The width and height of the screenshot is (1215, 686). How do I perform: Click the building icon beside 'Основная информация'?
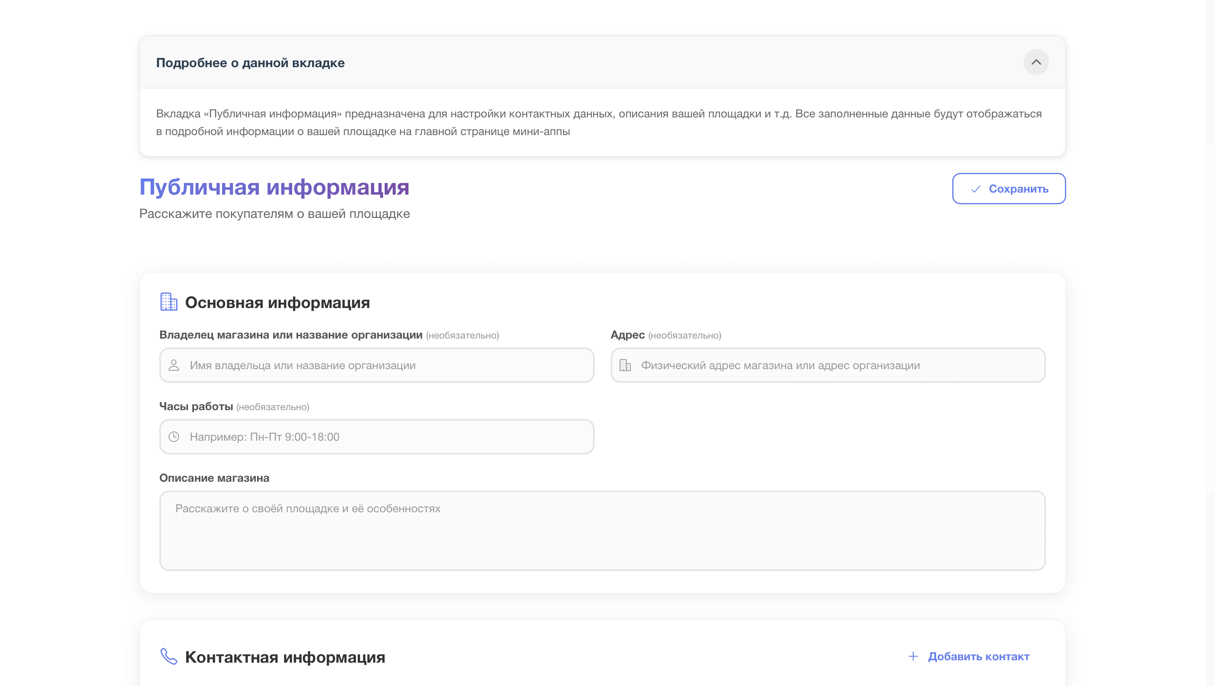(x=169, y=302)
